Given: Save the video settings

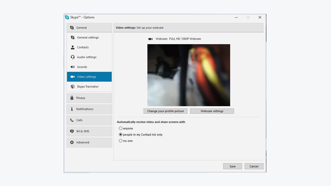Looking at the screenshot, I should pos(232,166).
